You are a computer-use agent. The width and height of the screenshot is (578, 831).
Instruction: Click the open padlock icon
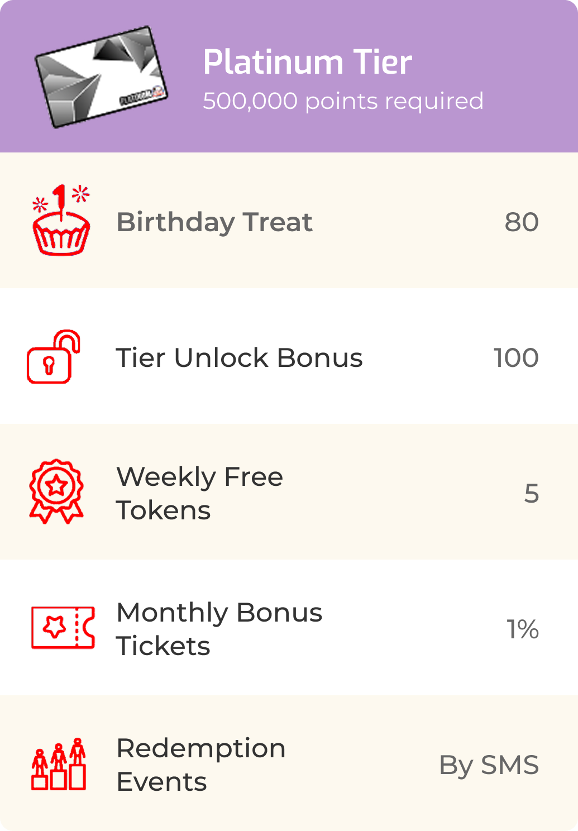(54, 357)
